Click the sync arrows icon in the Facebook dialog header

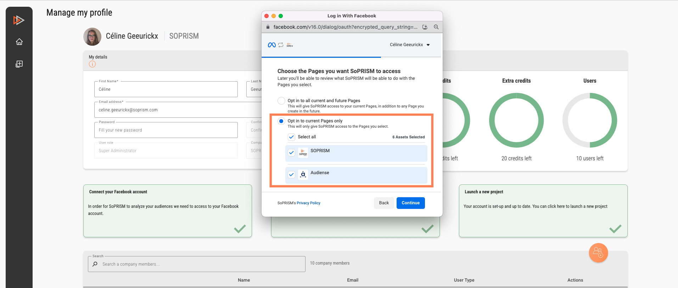(x=281, y=45)
